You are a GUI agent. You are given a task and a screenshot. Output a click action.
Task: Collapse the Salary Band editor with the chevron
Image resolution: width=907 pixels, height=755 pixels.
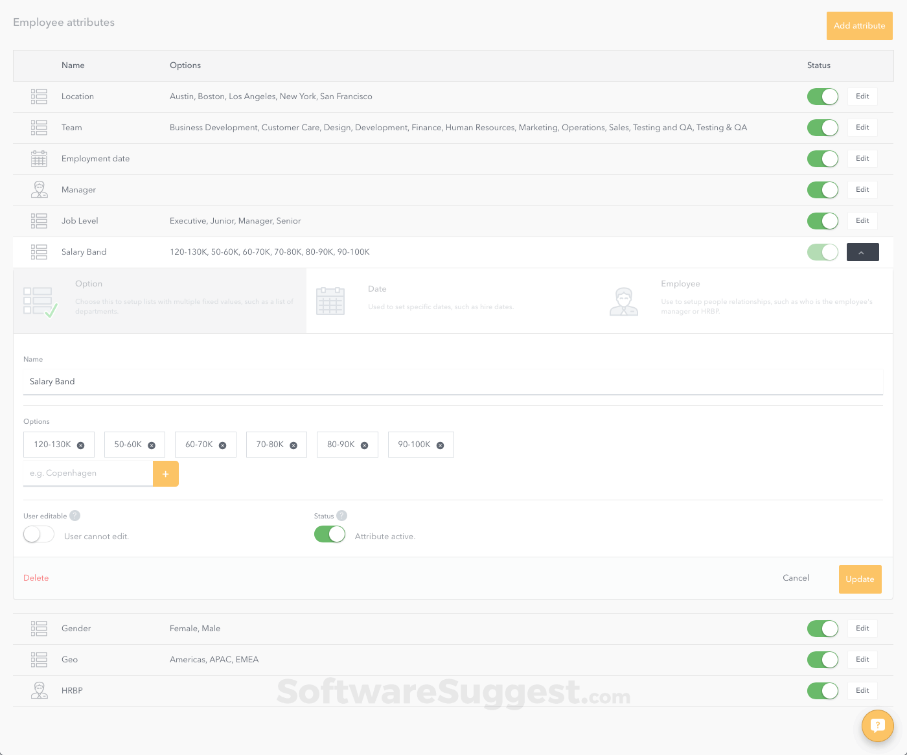pos(862,252)
